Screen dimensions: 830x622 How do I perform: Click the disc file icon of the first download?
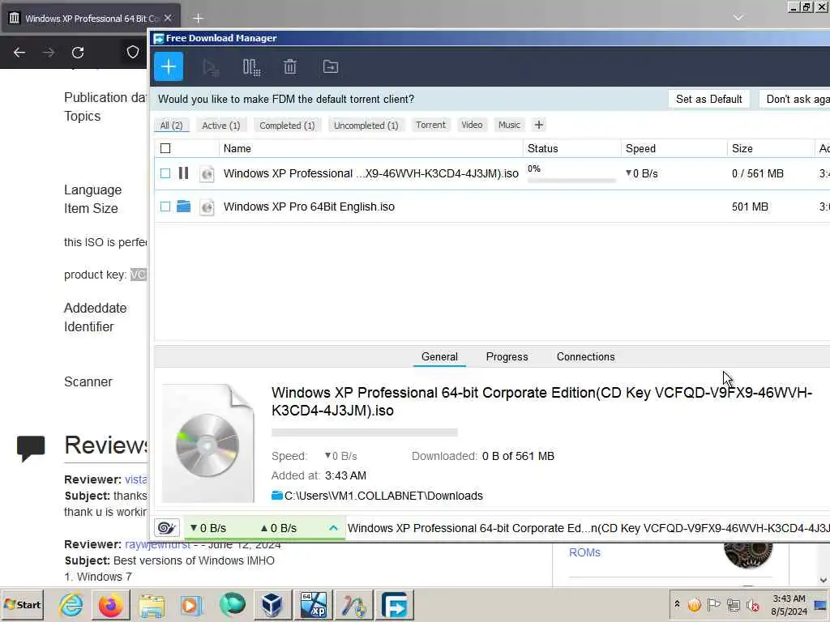(207, 173)
